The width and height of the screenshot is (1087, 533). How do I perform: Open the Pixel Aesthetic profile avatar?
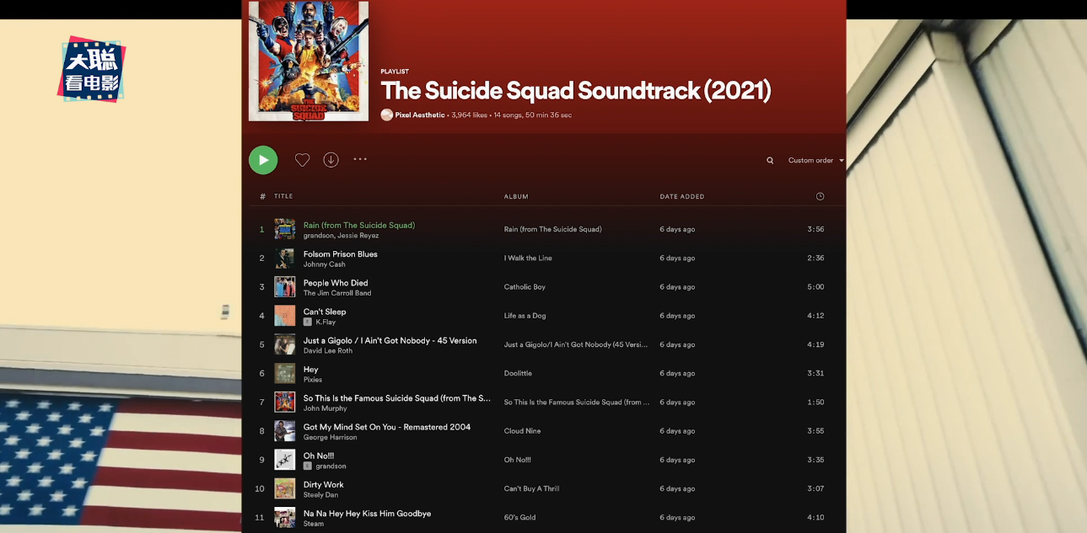point(386,115)
